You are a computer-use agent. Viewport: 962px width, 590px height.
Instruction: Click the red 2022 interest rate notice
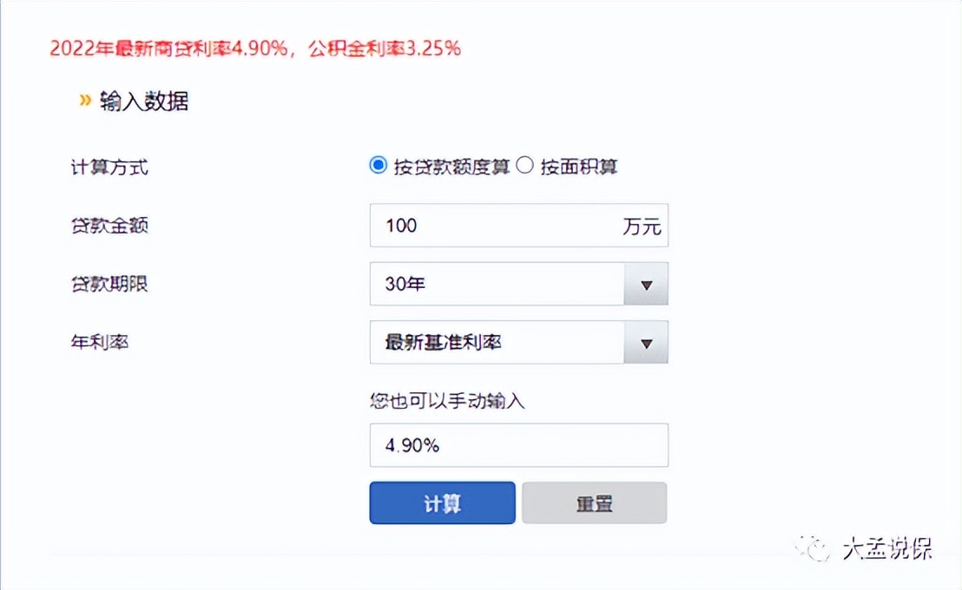(x=254, y=49)
